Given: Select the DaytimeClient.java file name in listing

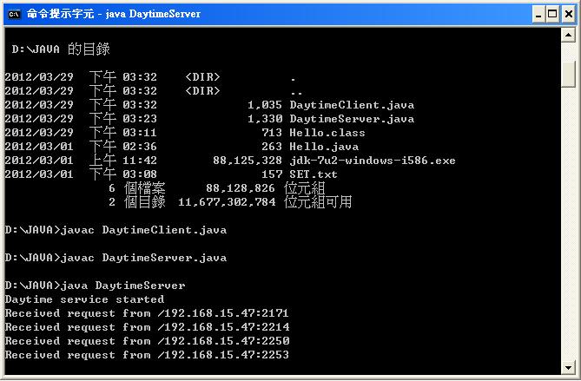Looking at the screenshot, I should point(352,105).
